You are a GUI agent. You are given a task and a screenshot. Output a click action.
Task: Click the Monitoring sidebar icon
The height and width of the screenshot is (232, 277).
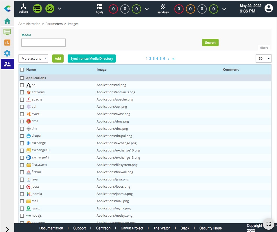[x=7, y=32]
